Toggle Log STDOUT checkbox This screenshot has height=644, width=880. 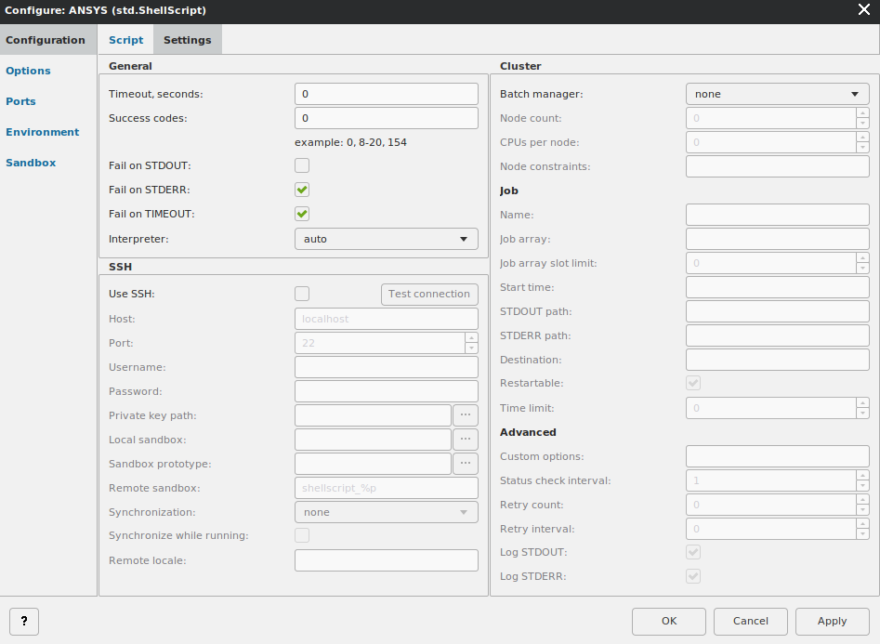point(693,552)
